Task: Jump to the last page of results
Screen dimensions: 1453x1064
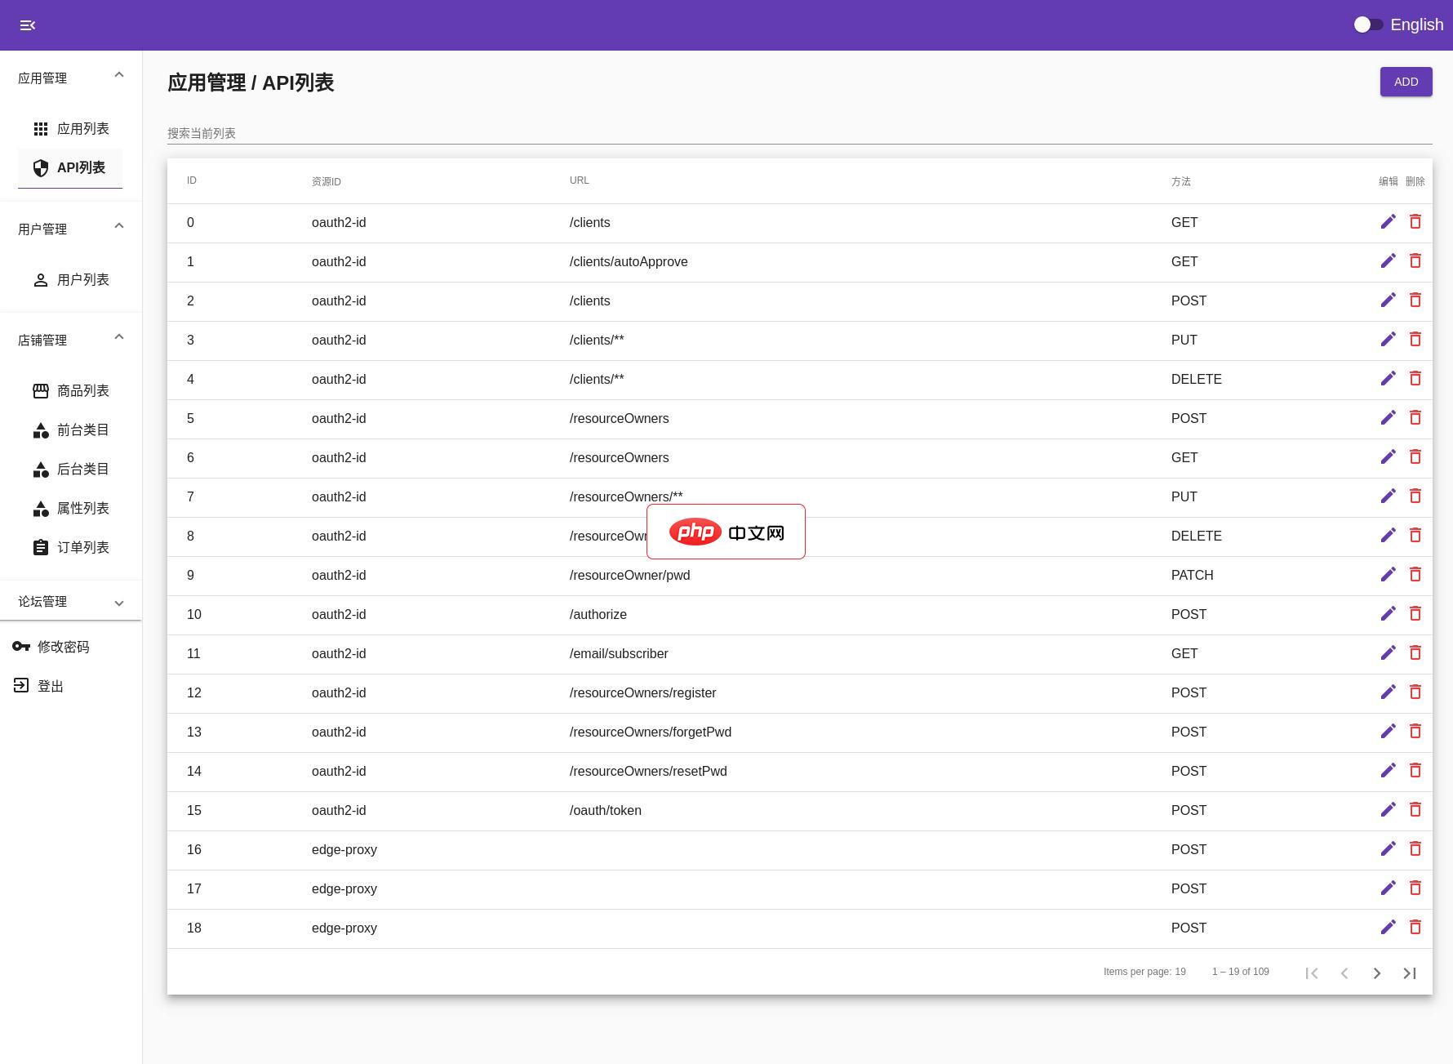Action: [1409, 973]
